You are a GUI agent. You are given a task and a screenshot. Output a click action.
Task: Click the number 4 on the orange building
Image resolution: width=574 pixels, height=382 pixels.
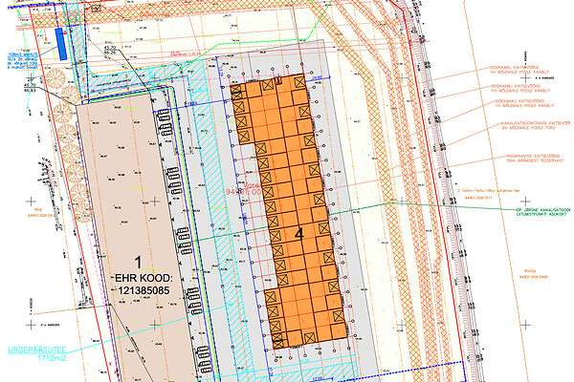(x=299, y=232)
